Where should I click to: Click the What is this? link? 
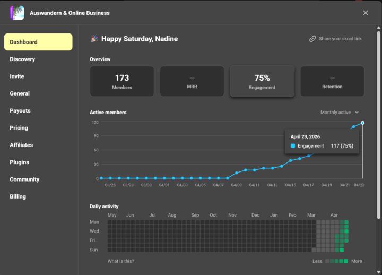pos(120,261)
